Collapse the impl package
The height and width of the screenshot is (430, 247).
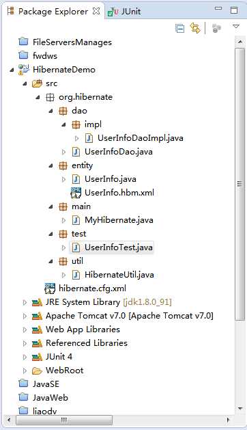(64, 124)
